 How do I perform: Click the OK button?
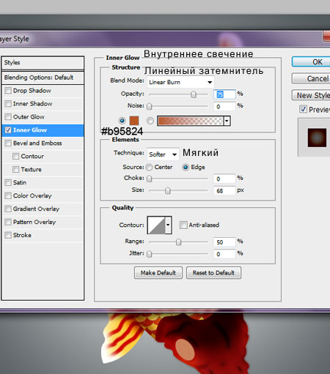(311, 61)
